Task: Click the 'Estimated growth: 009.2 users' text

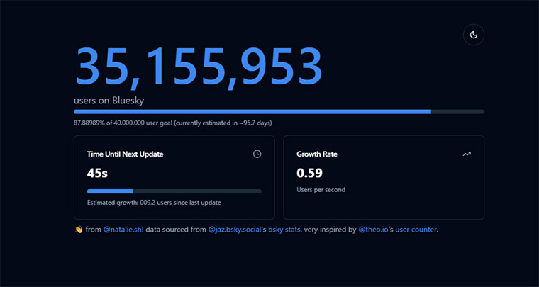Action: tap(154, 203)
